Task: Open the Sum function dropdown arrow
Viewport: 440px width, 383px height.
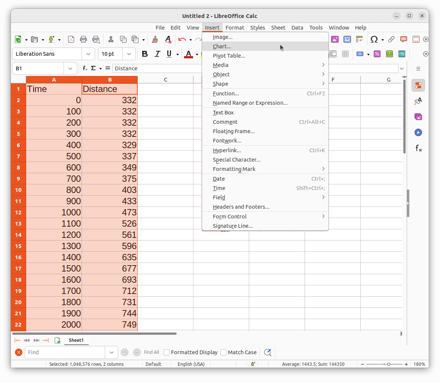Action: pos(100,68)
